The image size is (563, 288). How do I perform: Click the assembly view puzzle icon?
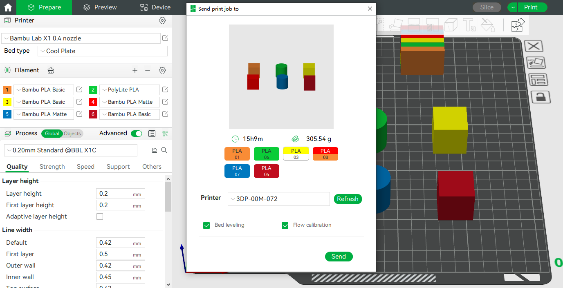click(x=518, y=25)
